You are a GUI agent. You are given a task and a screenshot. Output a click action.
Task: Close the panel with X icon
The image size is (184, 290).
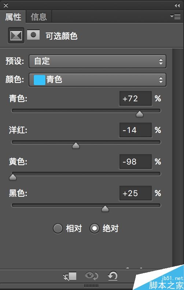point(6,6)
